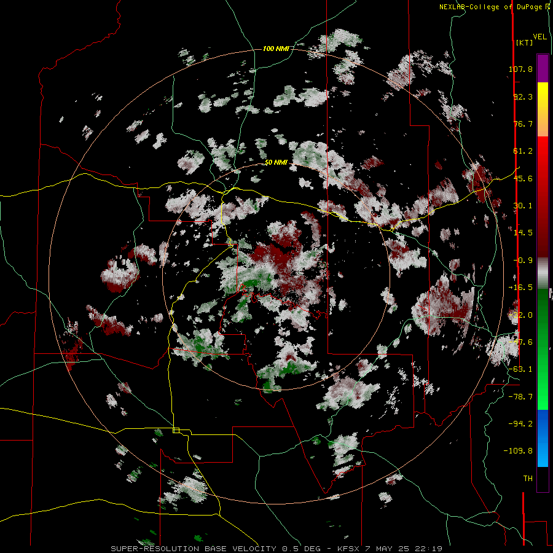Click the green segment of the velocity scale
Image resolution: width=553 pixels, height=553 pixels.
tap(543, 349)
